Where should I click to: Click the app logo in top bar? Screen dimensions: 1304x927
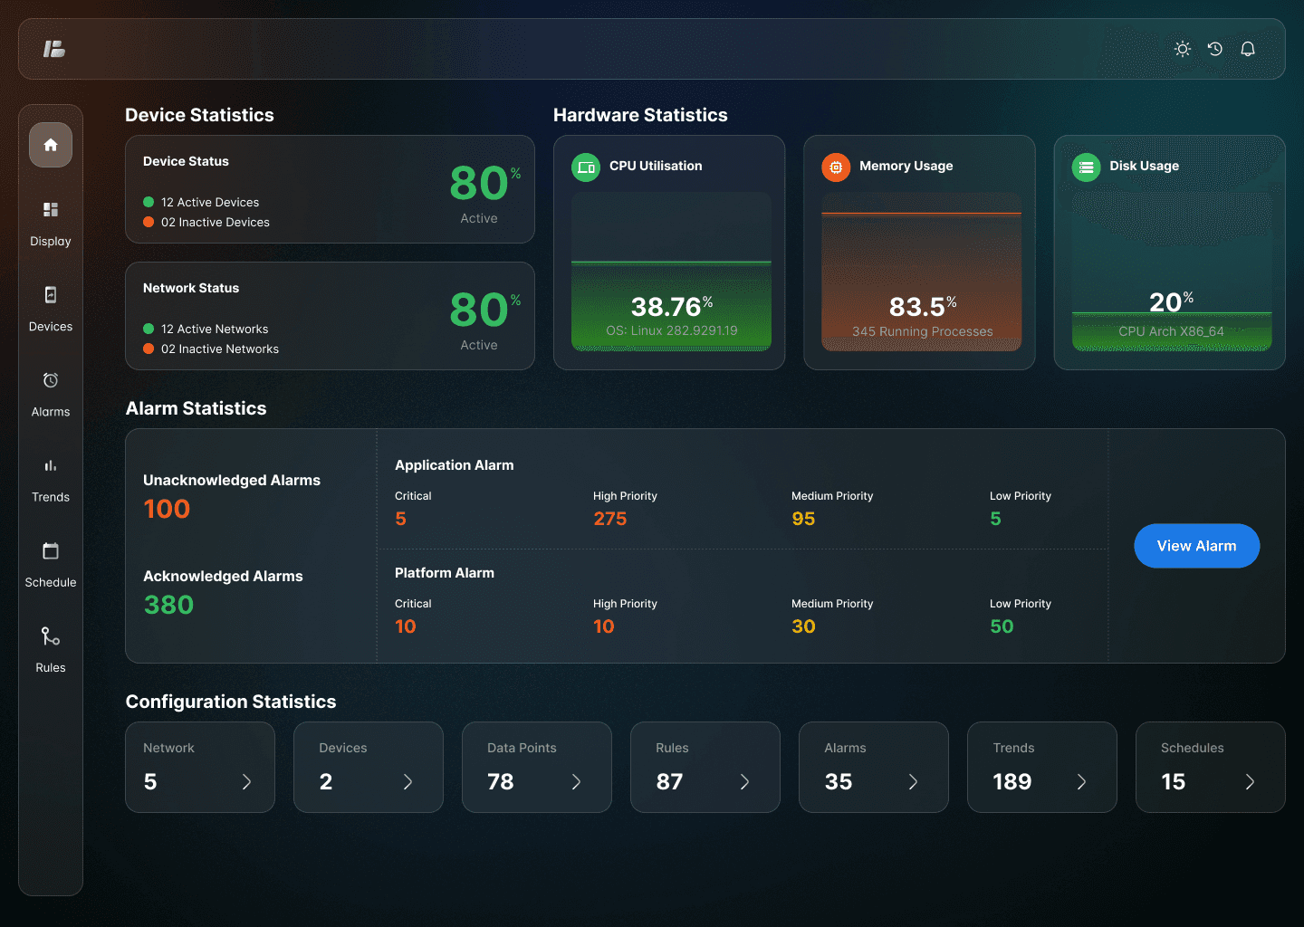click(x=54, y=49)
